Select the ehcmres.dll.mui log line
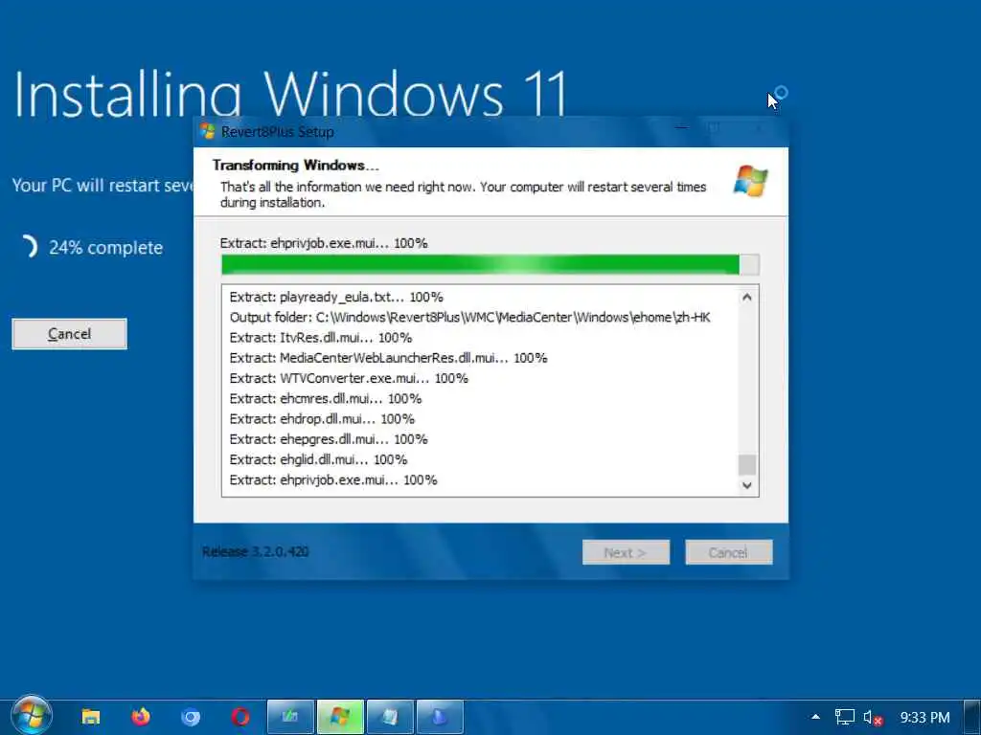Screen dimensions: 981x735 coord(326,399)
